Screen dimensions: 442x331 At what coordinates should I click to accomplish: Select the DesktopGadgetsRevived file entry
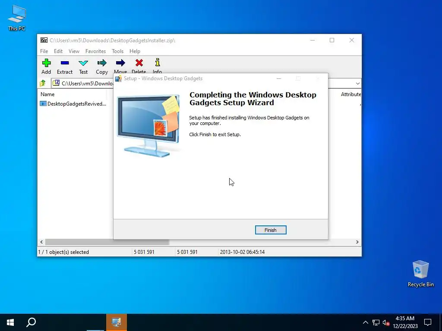click(73, 104)
